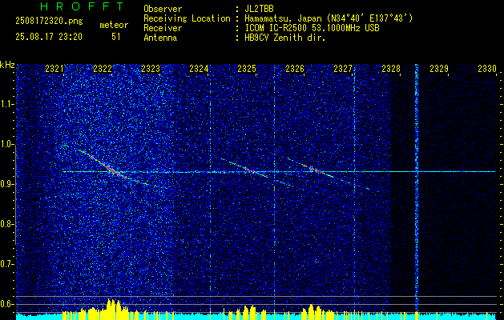Click the 0.6 kHz axis label

tap(6, 304)
